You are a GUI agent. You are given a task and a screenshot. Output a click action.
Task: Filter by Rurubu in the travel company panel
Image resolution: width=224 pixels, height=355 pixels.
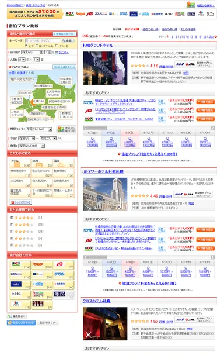(20, 275)
